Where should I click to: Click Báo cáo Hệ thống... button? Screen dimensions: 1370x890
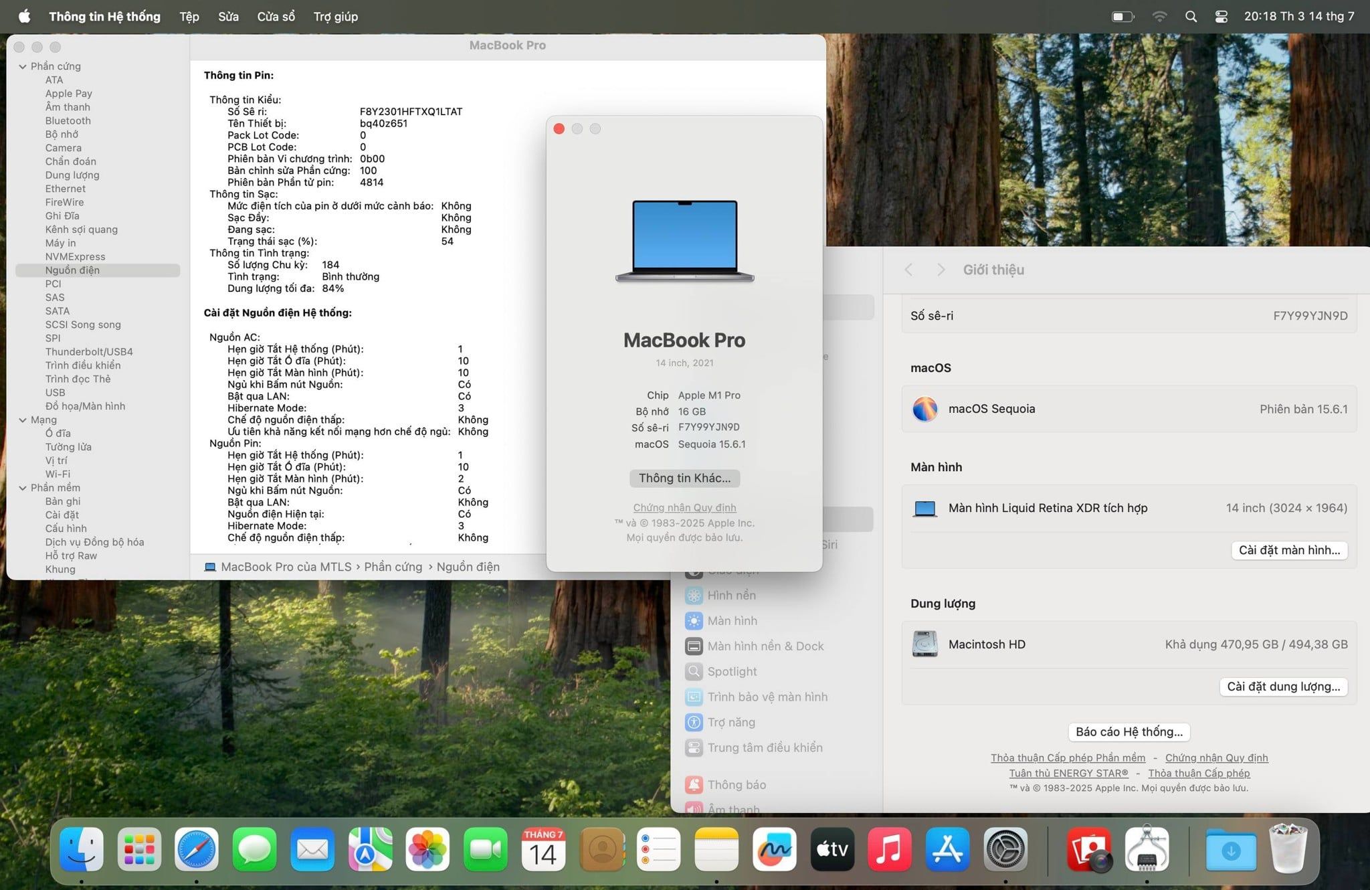pyautogui.click(x=1129, y=731)
